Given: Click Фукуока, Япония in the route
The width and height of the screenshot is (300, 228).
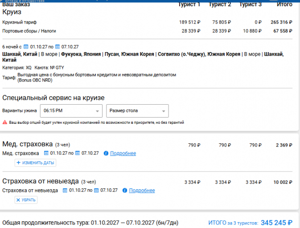Looking at the screenshot, I should (81, 54).
